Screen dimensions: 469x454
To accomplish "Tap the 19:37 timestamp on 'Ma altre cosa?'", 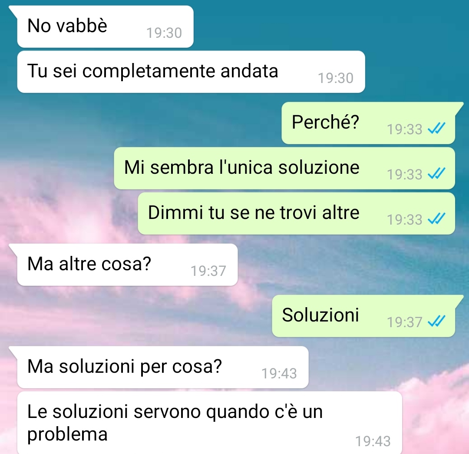I will pos(208,271).
